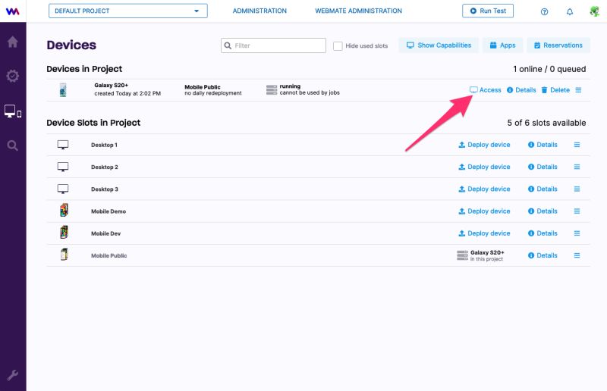Click server icon in Mobile Public slot
Viewport: 607px width, 391px height.
[462, 255]
